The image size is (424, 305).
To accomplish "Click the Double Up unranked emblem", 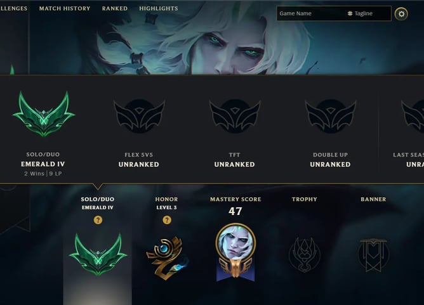I will (331, 116).
